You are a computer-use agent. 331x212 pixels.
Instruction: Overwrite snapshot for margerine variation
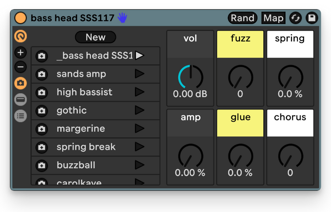pyautogui.click(x=42, y=129)
